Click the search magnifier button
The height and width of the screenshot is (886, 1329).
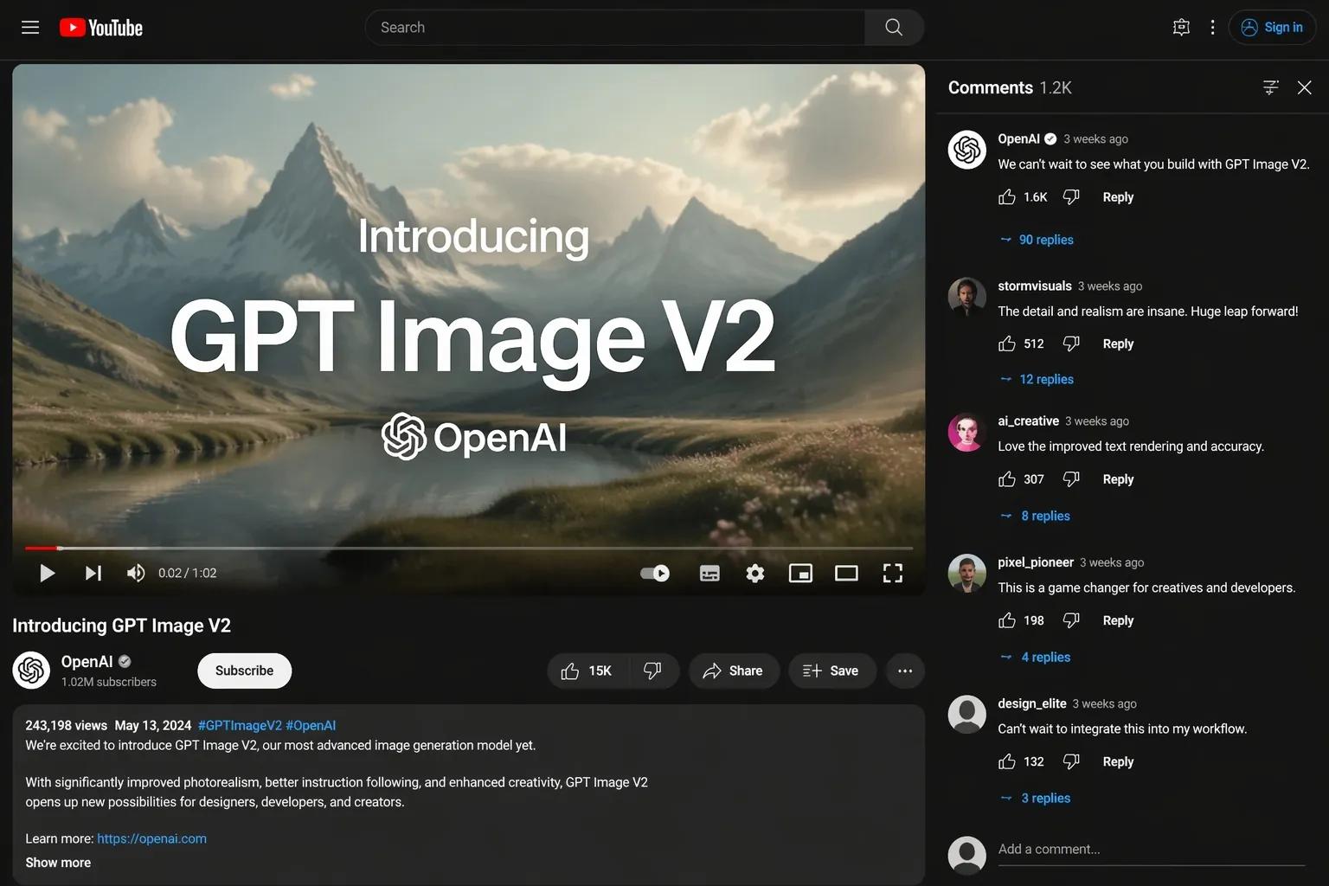click(894, 28)
